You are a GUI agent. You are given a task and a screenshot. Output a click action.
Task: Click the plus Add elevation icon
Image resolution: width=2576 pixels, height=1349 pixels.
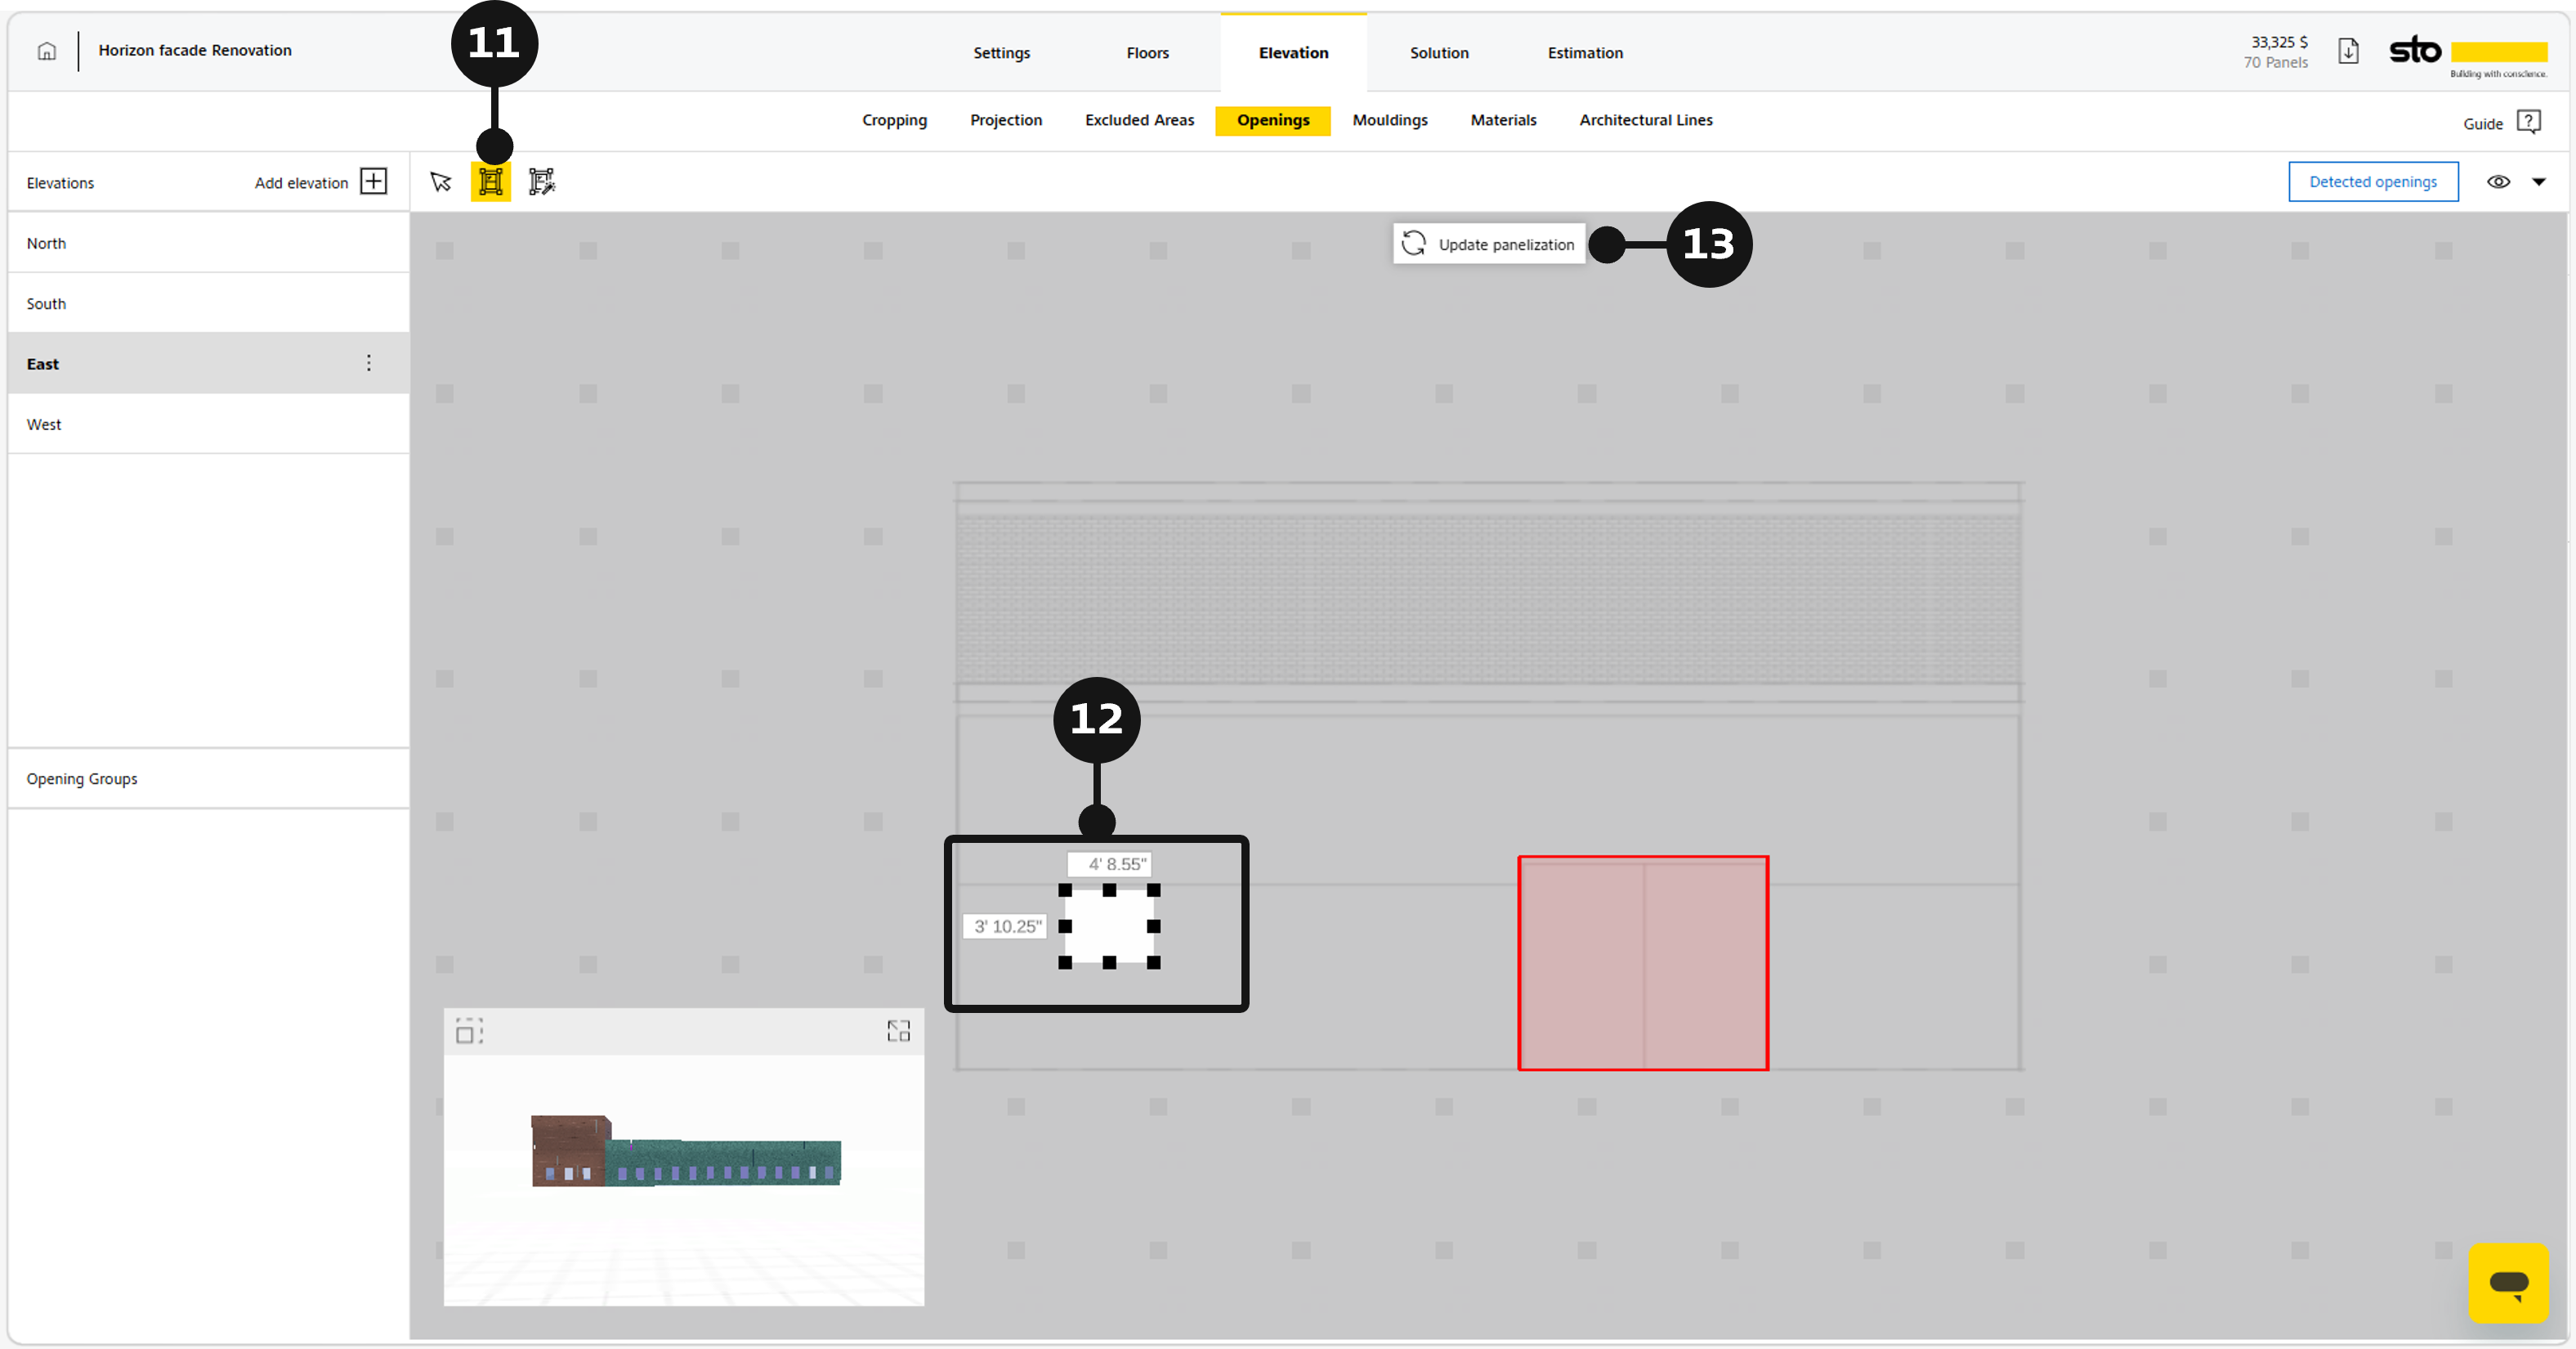(x=374, y=182)
